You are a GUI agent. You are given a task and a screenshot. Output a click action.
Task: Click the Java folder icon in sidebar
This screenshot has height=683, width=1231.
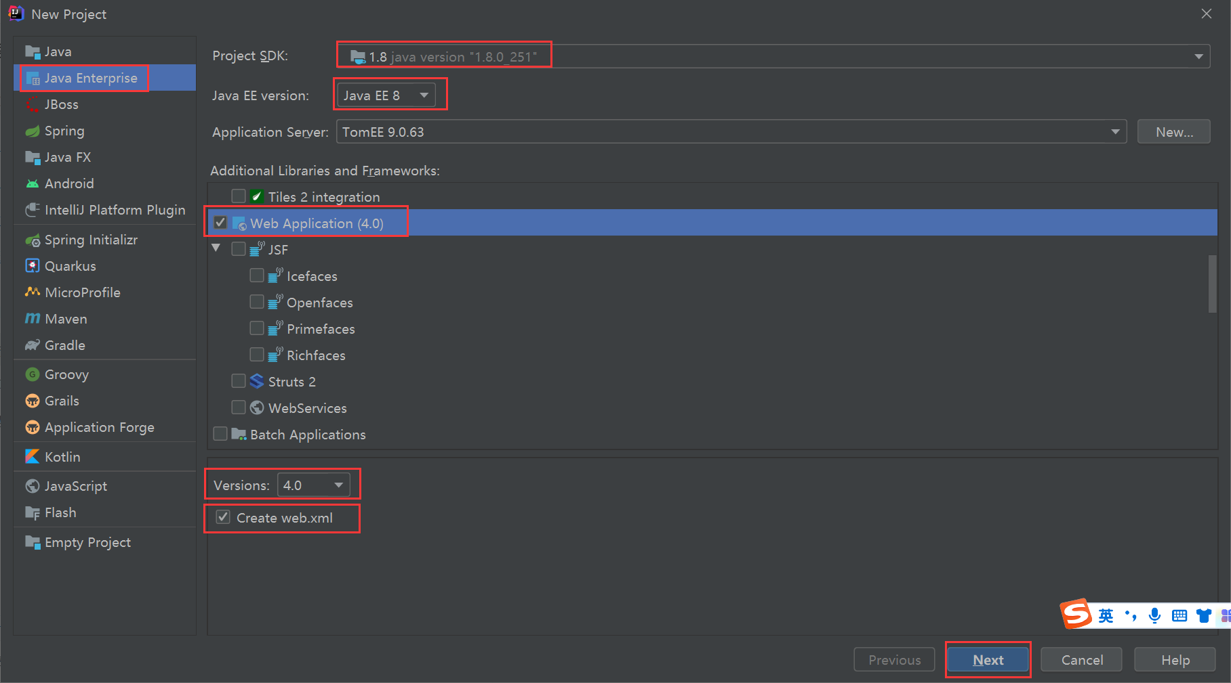tap(33, 52)
